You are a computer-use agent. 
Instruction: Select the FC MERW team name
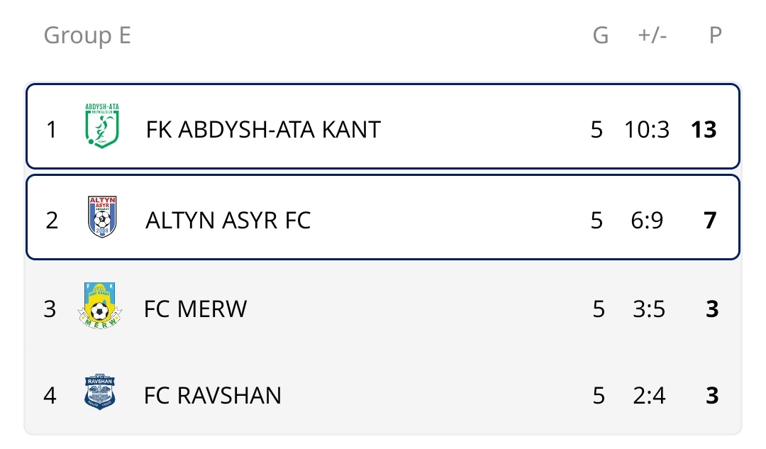tap(195, 309)
